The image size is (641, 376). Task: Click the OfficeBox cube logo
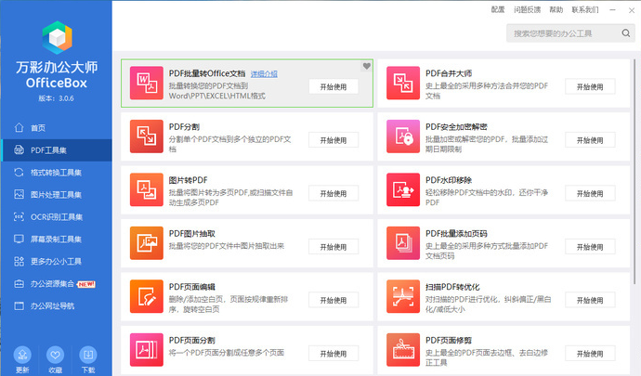coord(57,37)
